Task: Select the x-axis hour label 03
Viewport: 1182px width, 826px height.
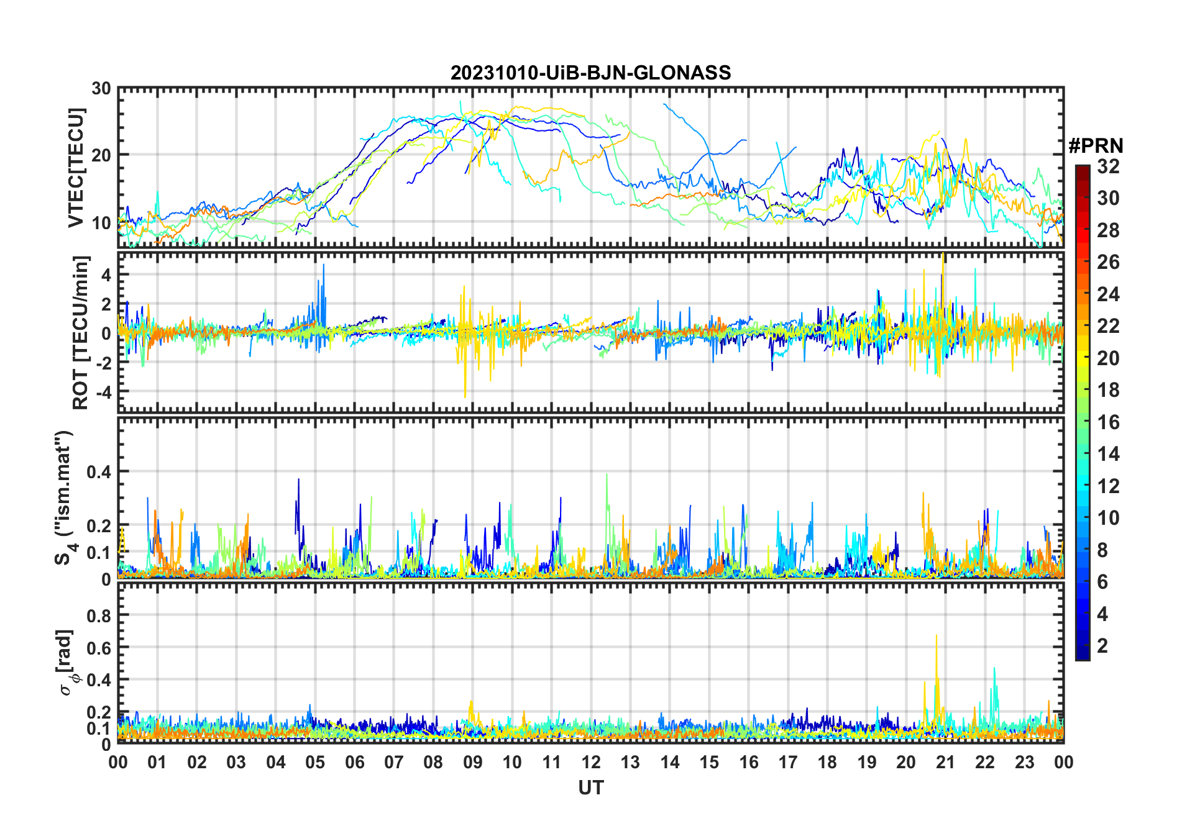Action: tap(236, 762)
